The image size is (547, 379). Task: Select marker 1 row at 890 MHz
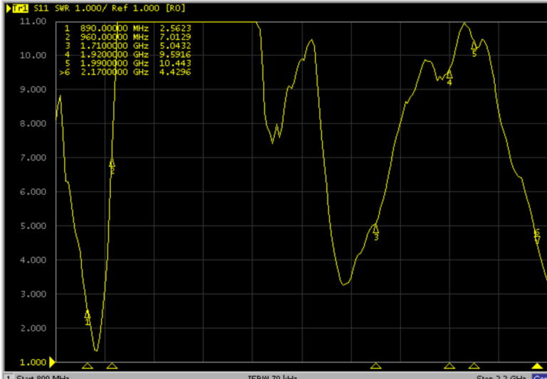[x=128, y=28]
